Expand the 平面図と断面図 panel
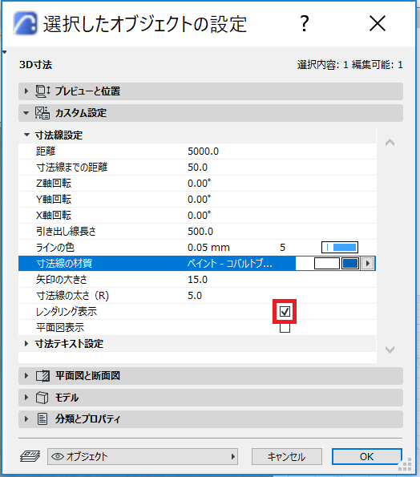This screenshot has height=477, width=420. 26,376
